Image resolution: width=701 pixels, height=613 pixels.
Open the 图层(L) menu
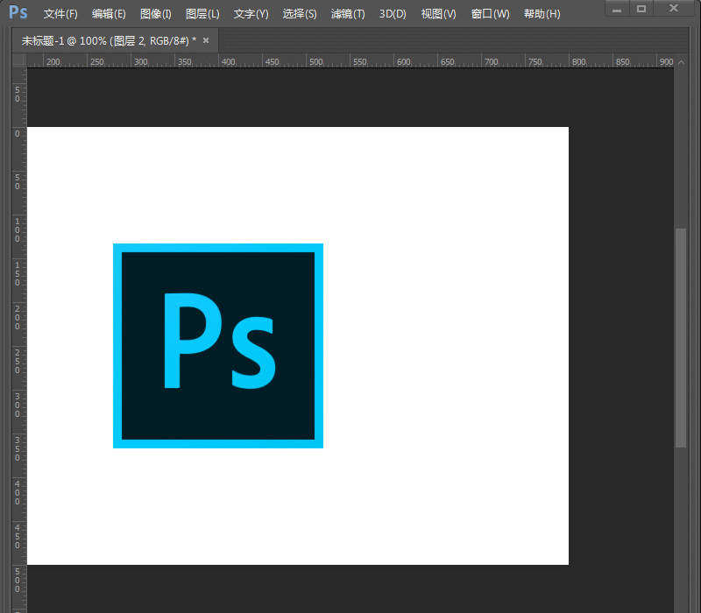(x=202, y=14)
